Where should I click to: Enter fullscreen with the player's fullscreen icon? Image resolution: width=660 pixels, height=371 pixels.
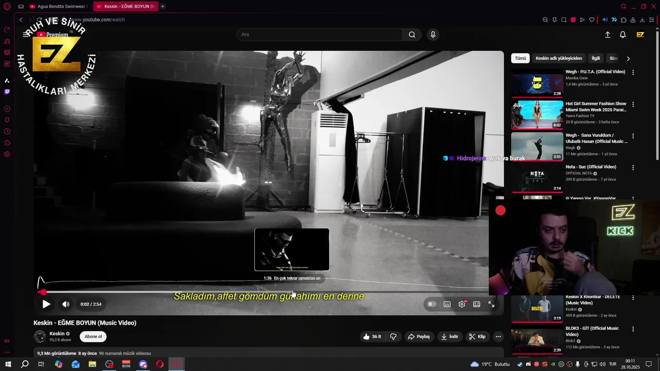491,304
